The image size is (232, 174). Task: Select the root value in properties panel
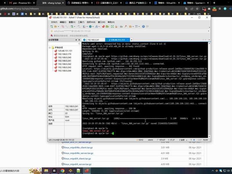click(x=67, y=120)
